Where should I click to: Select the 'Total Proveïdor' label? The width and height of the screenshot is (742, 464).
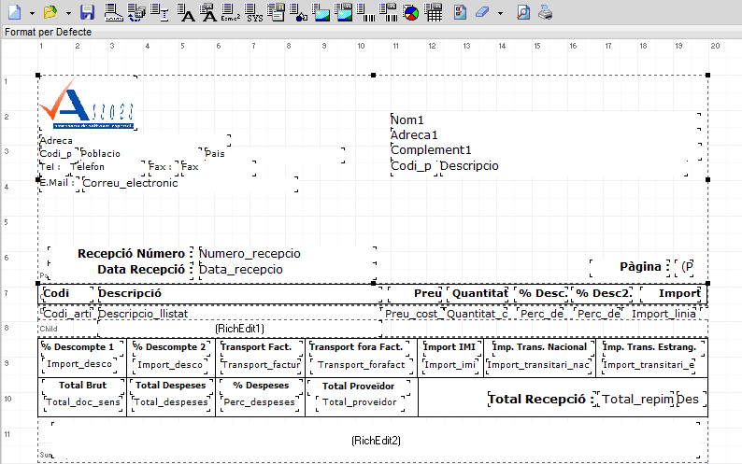click(360, 386)
